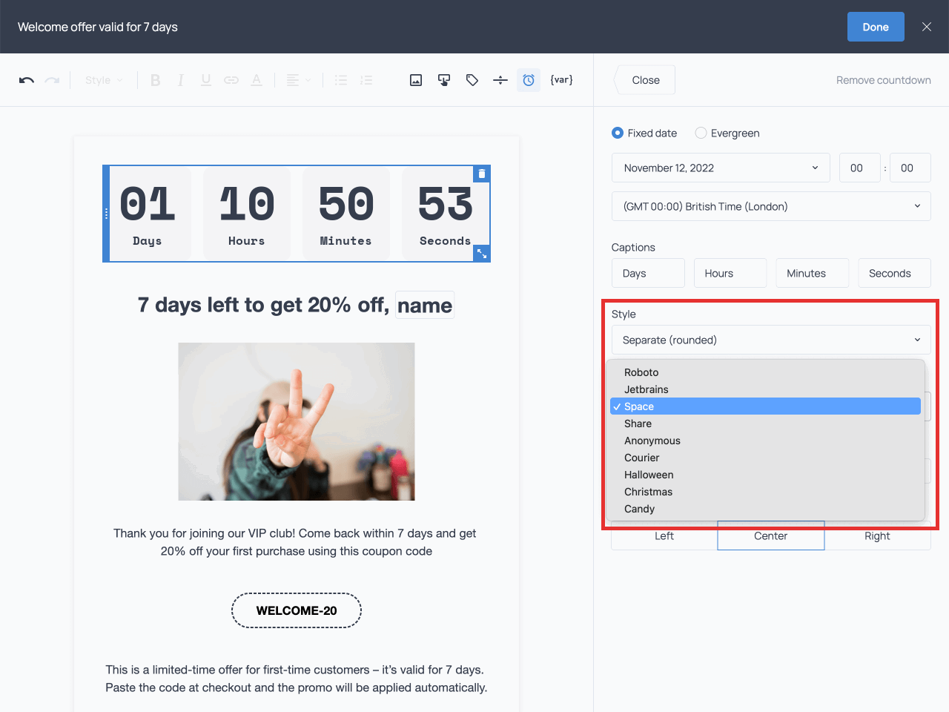This screenshot has height=712, width=949.
Task: Edit the Seconds caption field
Action: click(x=894, y=273)
